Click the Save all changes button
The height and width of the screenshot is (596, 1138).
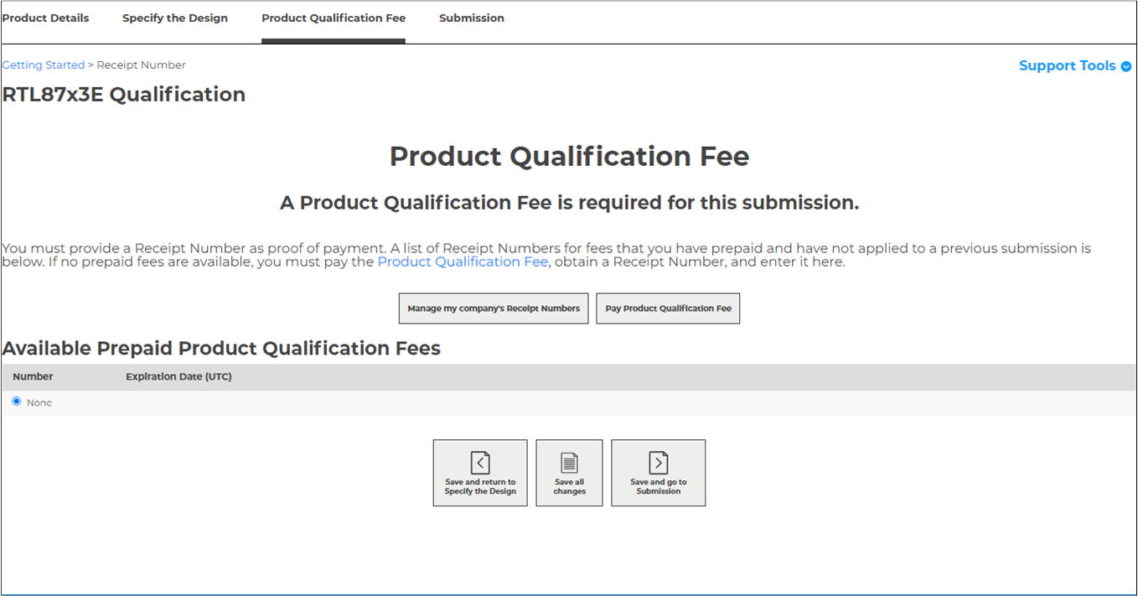click(569, 473)
